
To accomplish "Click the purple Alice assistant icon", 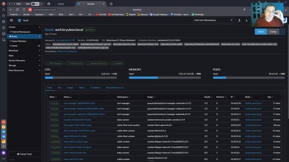I will click(4, 153).
